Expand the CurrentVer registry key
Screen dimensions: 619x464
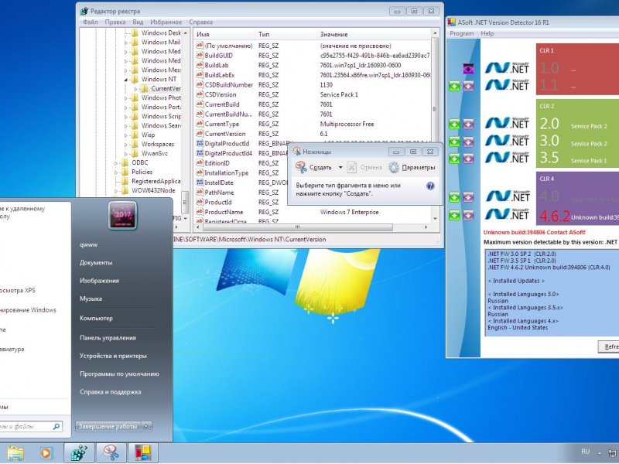pos(135,89)
